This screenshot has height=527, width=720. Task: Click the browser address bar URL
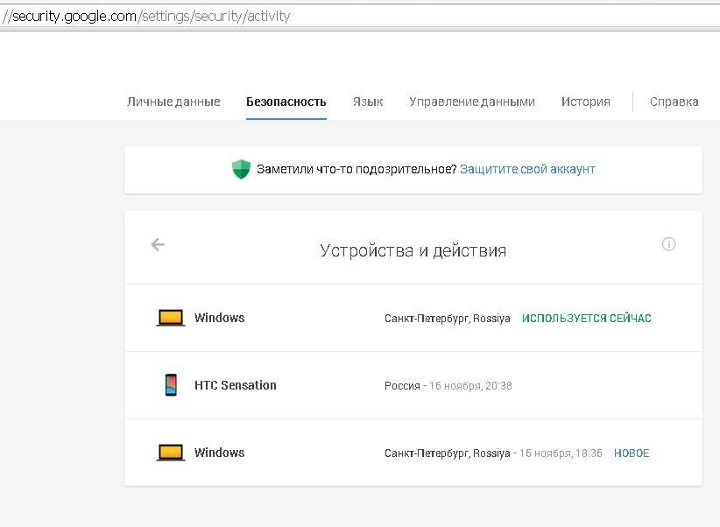pos(146,17)
